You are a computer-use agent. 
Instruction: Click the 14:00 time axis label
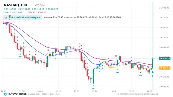click(x=40, y=91)
